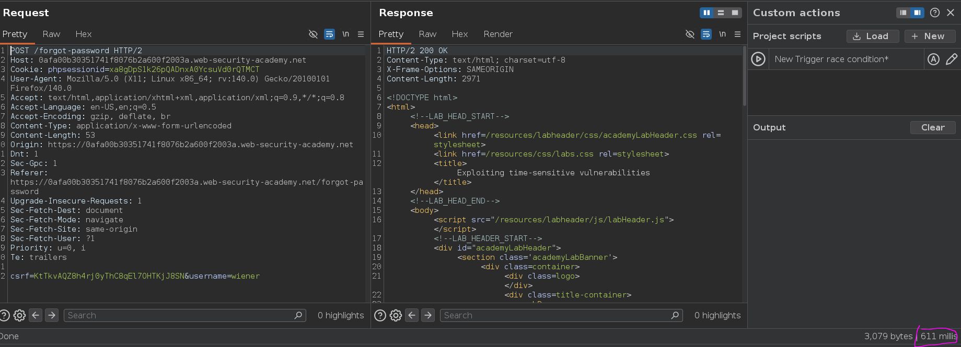Dock Custom actions panel left icon
The height and width of the screenshot is (347, 961).
(903, 13)
